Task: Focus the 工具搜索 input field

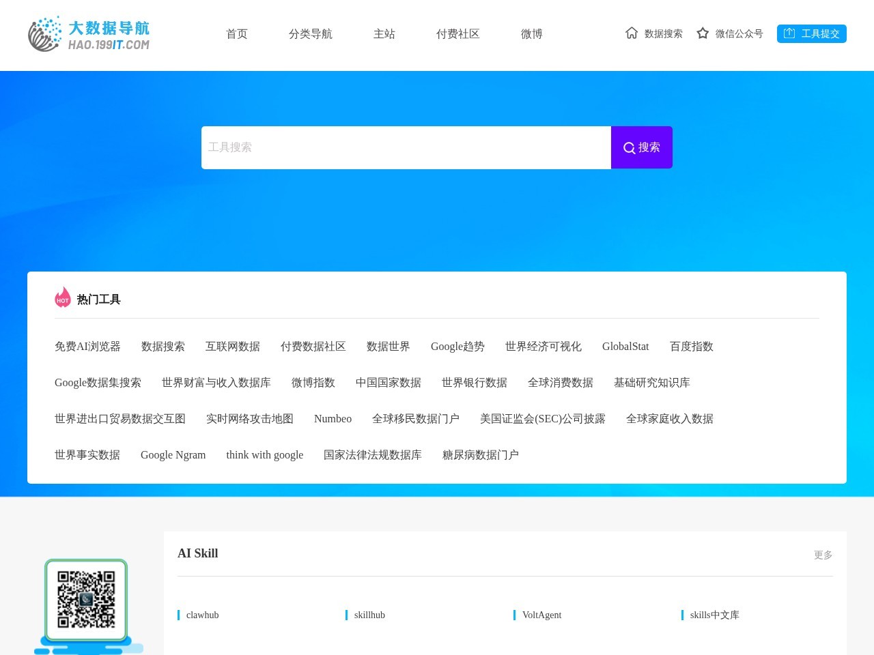Action: (x=406, y=147)
